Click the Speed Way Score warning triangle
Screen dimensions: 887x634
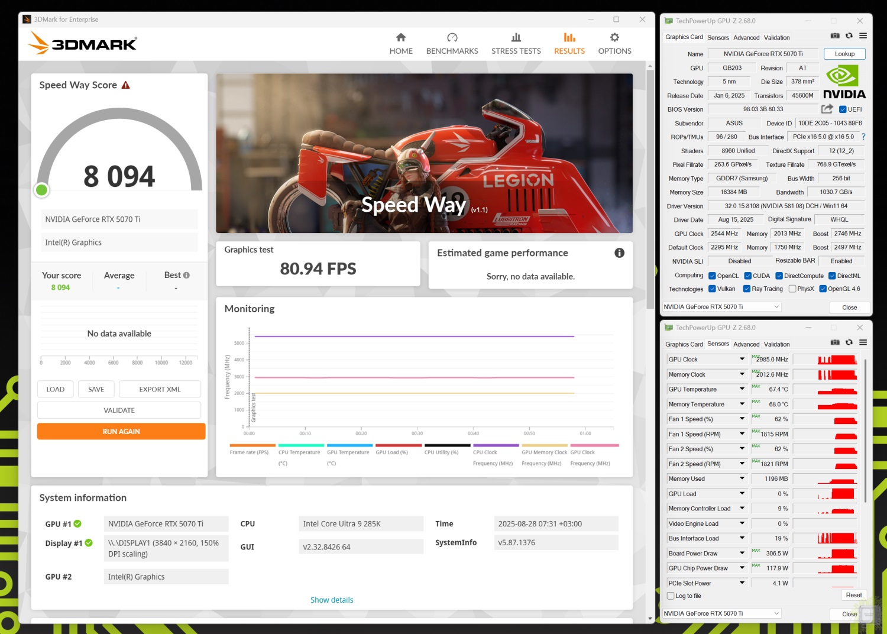(x=126, y=85)
